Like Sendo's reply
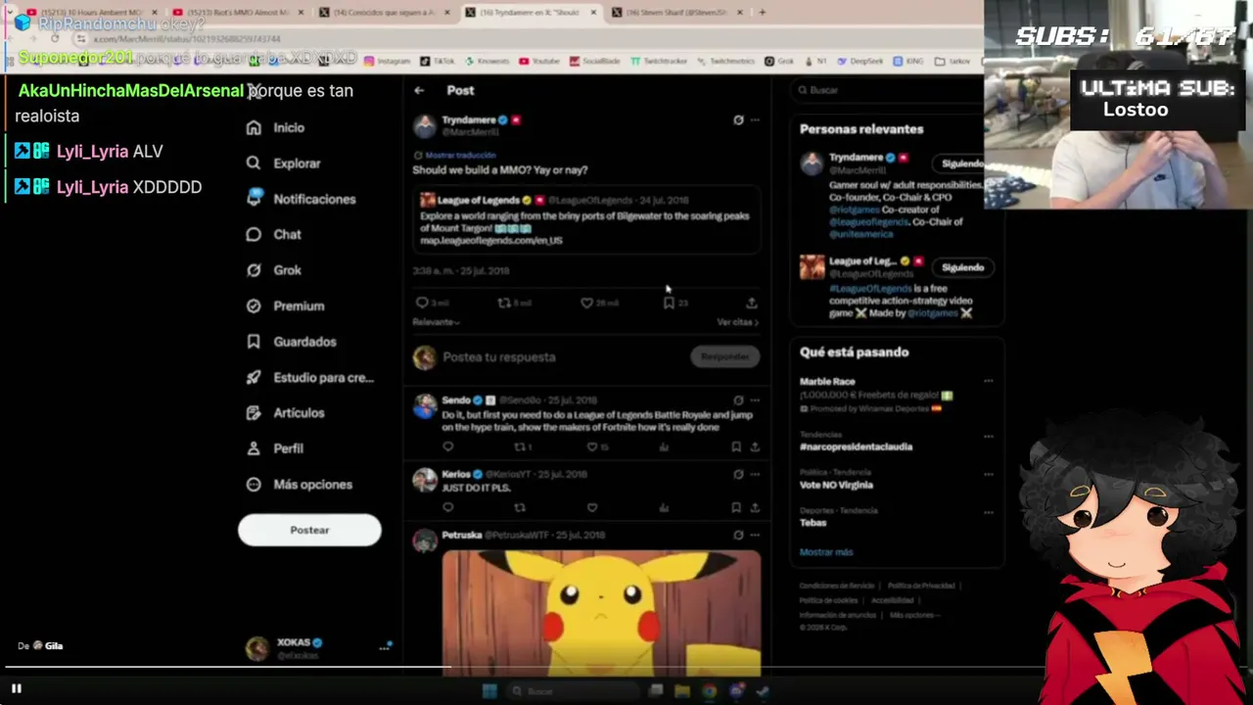This screenshot has width=1253, height=705. (592, 447)
